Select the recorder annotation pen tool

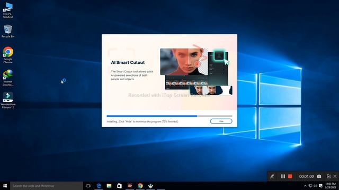click(272, 176)
